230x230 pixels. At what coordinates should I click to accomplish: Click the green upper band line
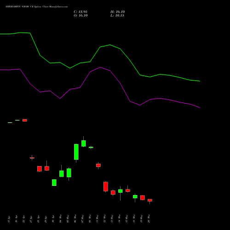[100, 47]
